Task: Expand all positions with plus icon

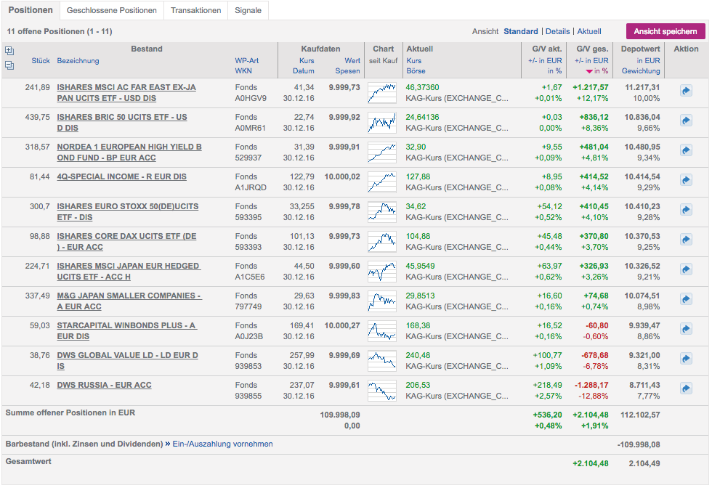Action: pyautogui.click(x=9, y=51)
